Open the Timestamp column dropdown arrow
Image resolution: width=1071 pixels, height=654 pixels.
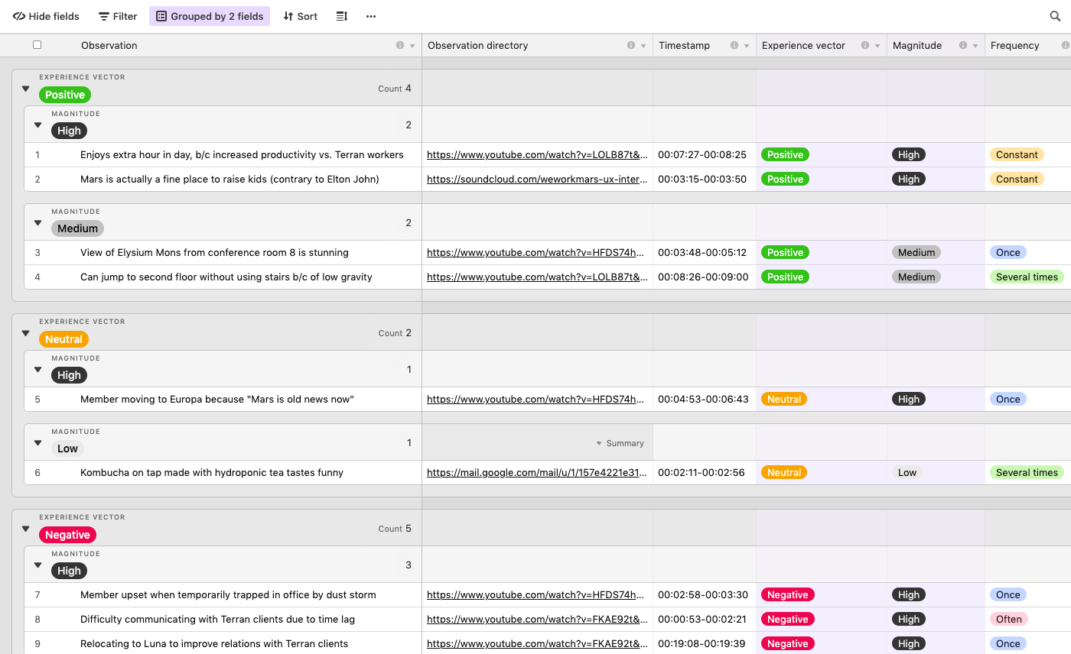tap(747, 46)
